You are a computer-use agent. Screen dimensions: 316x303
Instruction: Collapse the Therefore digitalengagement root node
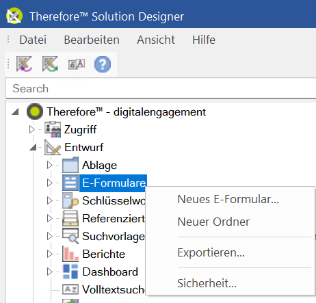coord(16,111)
